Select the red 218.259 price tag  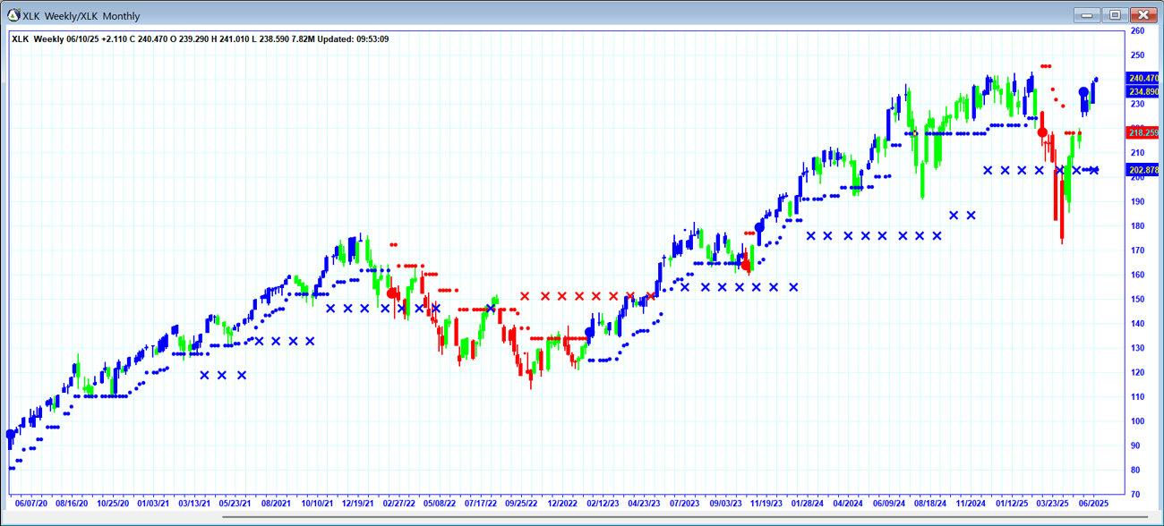pos(1143,132)
